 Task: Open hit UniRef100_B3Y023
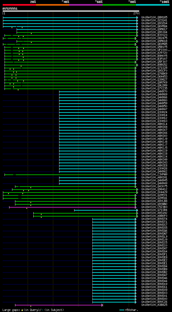coord(154,35)
